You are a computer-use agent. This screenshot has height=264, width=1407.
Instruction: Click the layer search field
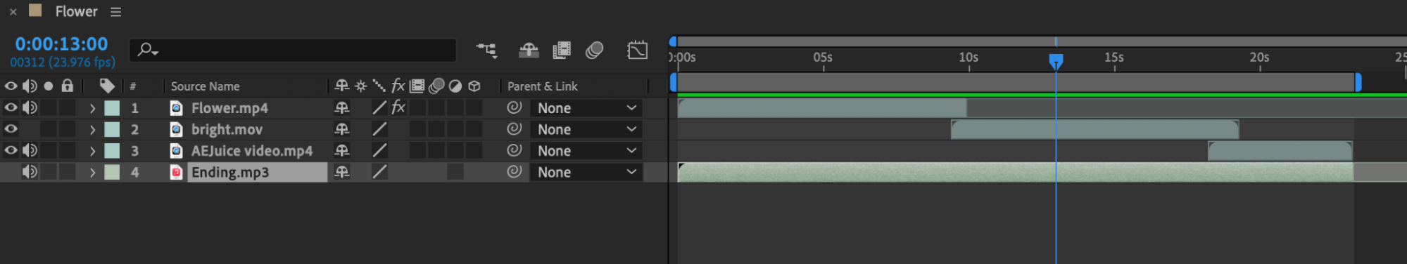point(293,50)
